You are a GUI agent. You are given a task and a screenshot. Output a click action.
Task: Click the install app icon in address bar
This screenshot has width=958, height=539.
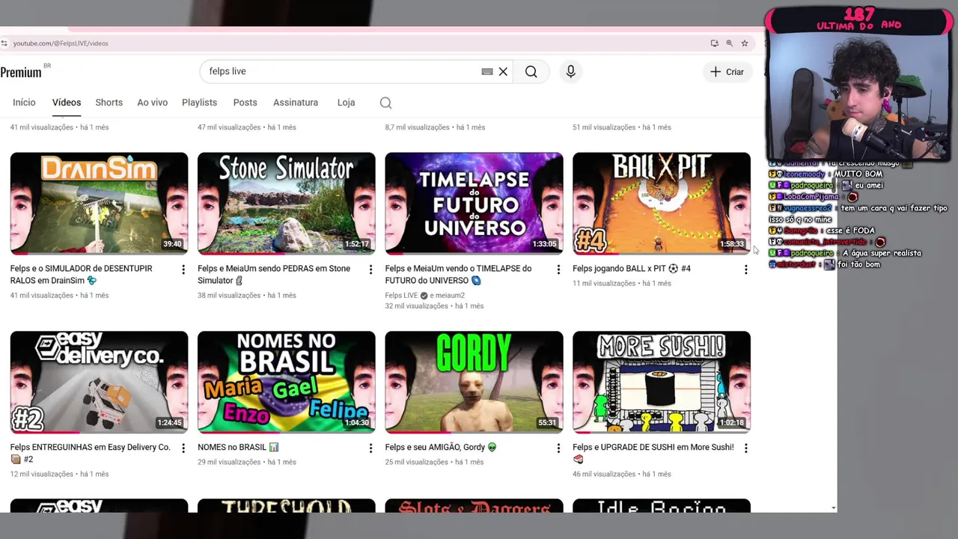click(x=714, y=43)
